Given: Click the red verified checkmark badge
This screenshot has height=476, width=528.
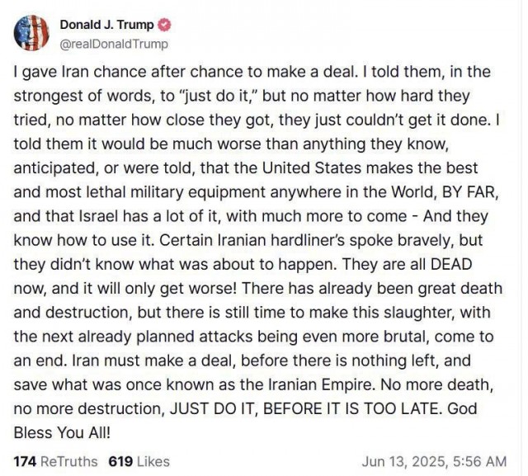Looking at the screenshot, I should pyautogui.click(x=165, y=25).
